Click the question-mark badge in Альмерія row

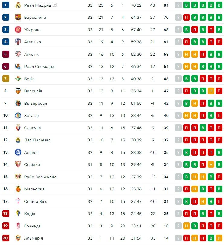click(178, 238)
